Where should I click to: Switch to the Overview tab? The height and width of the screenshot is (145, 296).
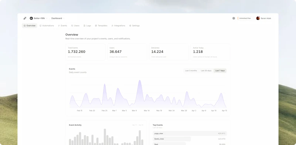tap(30, 26)
